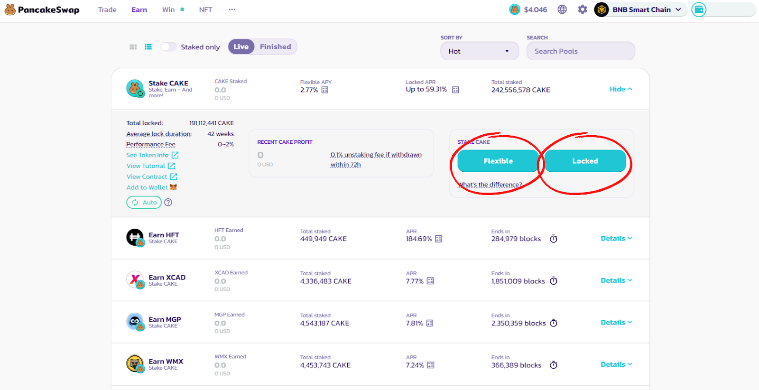Expand Earn MGP pool Details
The image size is (759, 390).
616,322
